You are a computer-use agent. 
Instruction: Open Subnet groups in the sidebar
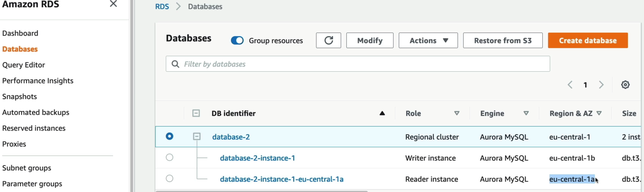27,168
